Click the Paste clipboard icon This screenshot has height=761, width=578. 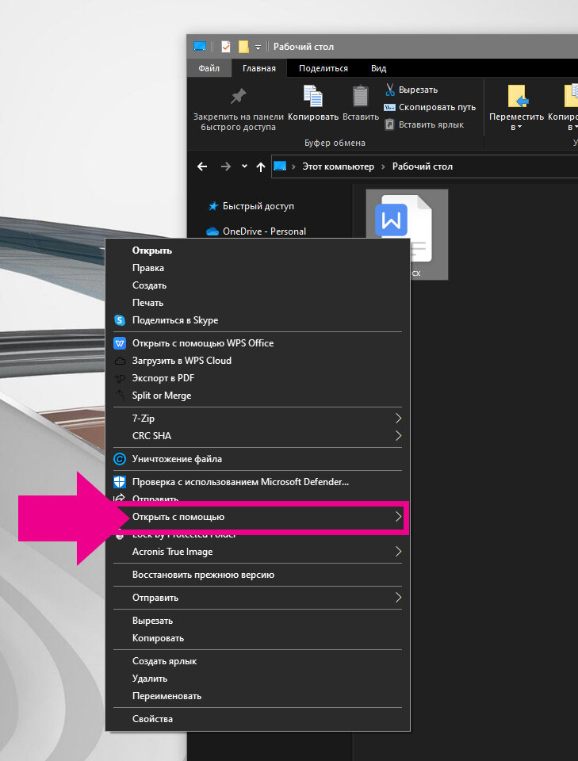tap(361, 96)
